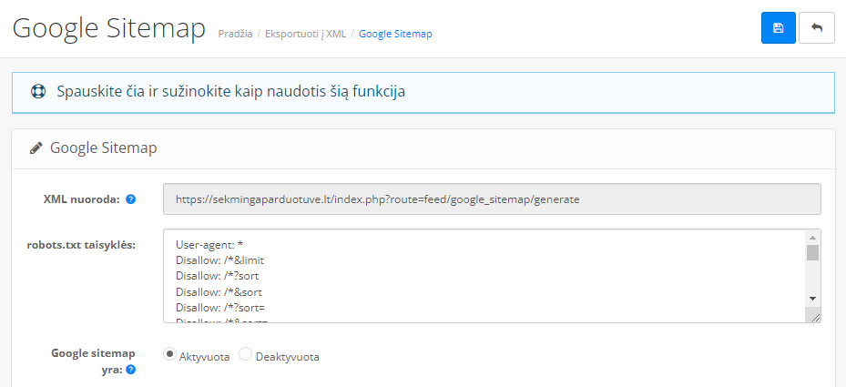This screenshot has width=846, height=387.
Task: Click the lifebuoy help icon in info banner
Action: (x=38, y=91)
